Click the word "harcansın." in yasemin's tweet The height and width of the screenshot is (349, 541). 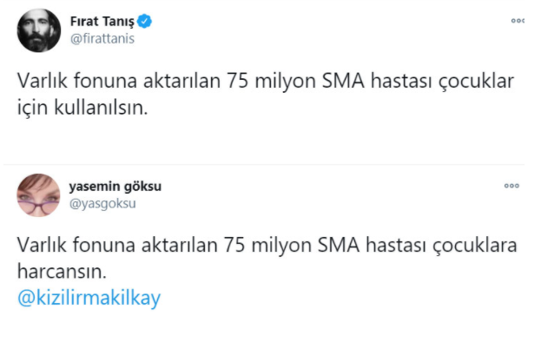(x=61, y=272)
